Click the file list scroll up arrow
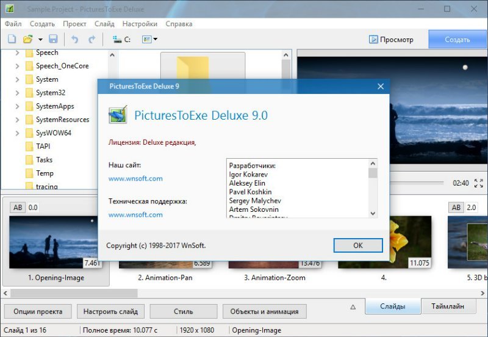Screen dimensions: 488x337 point(285,55)
